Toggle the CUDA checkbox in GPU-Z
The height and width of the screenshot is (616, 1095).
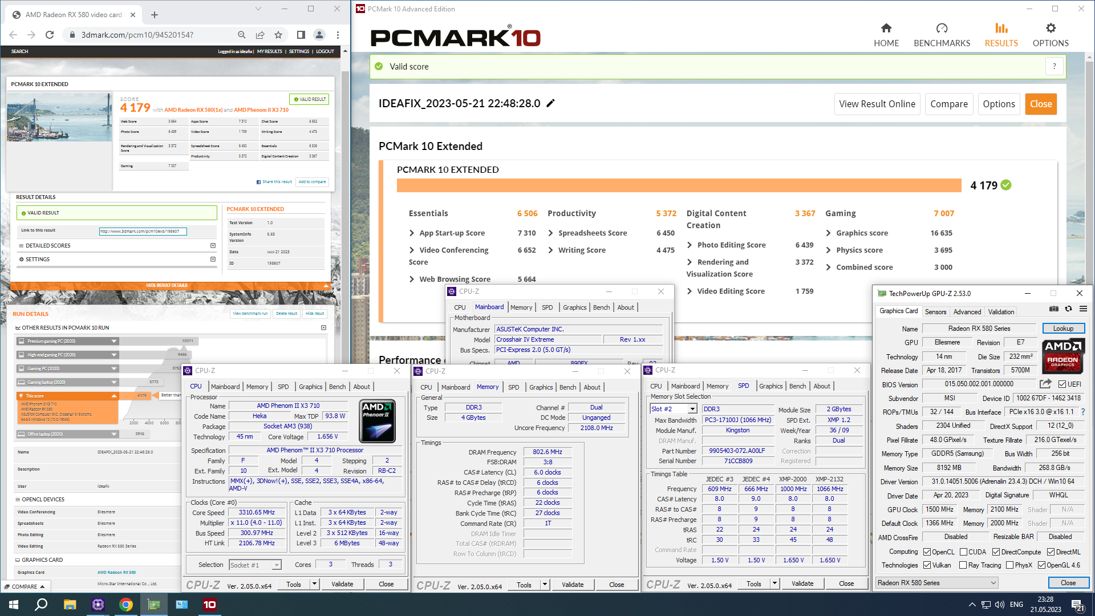tap(963, 552)
